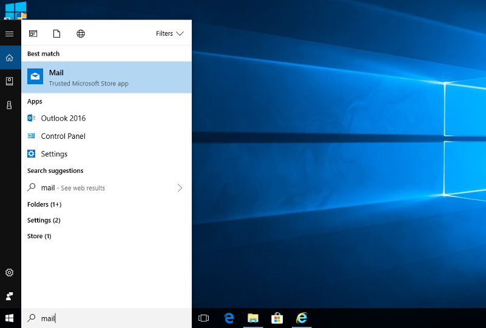The image size is (486, 328).
Task: Click the Feedback person icon in the sidebar
Action: pos(9,296)
